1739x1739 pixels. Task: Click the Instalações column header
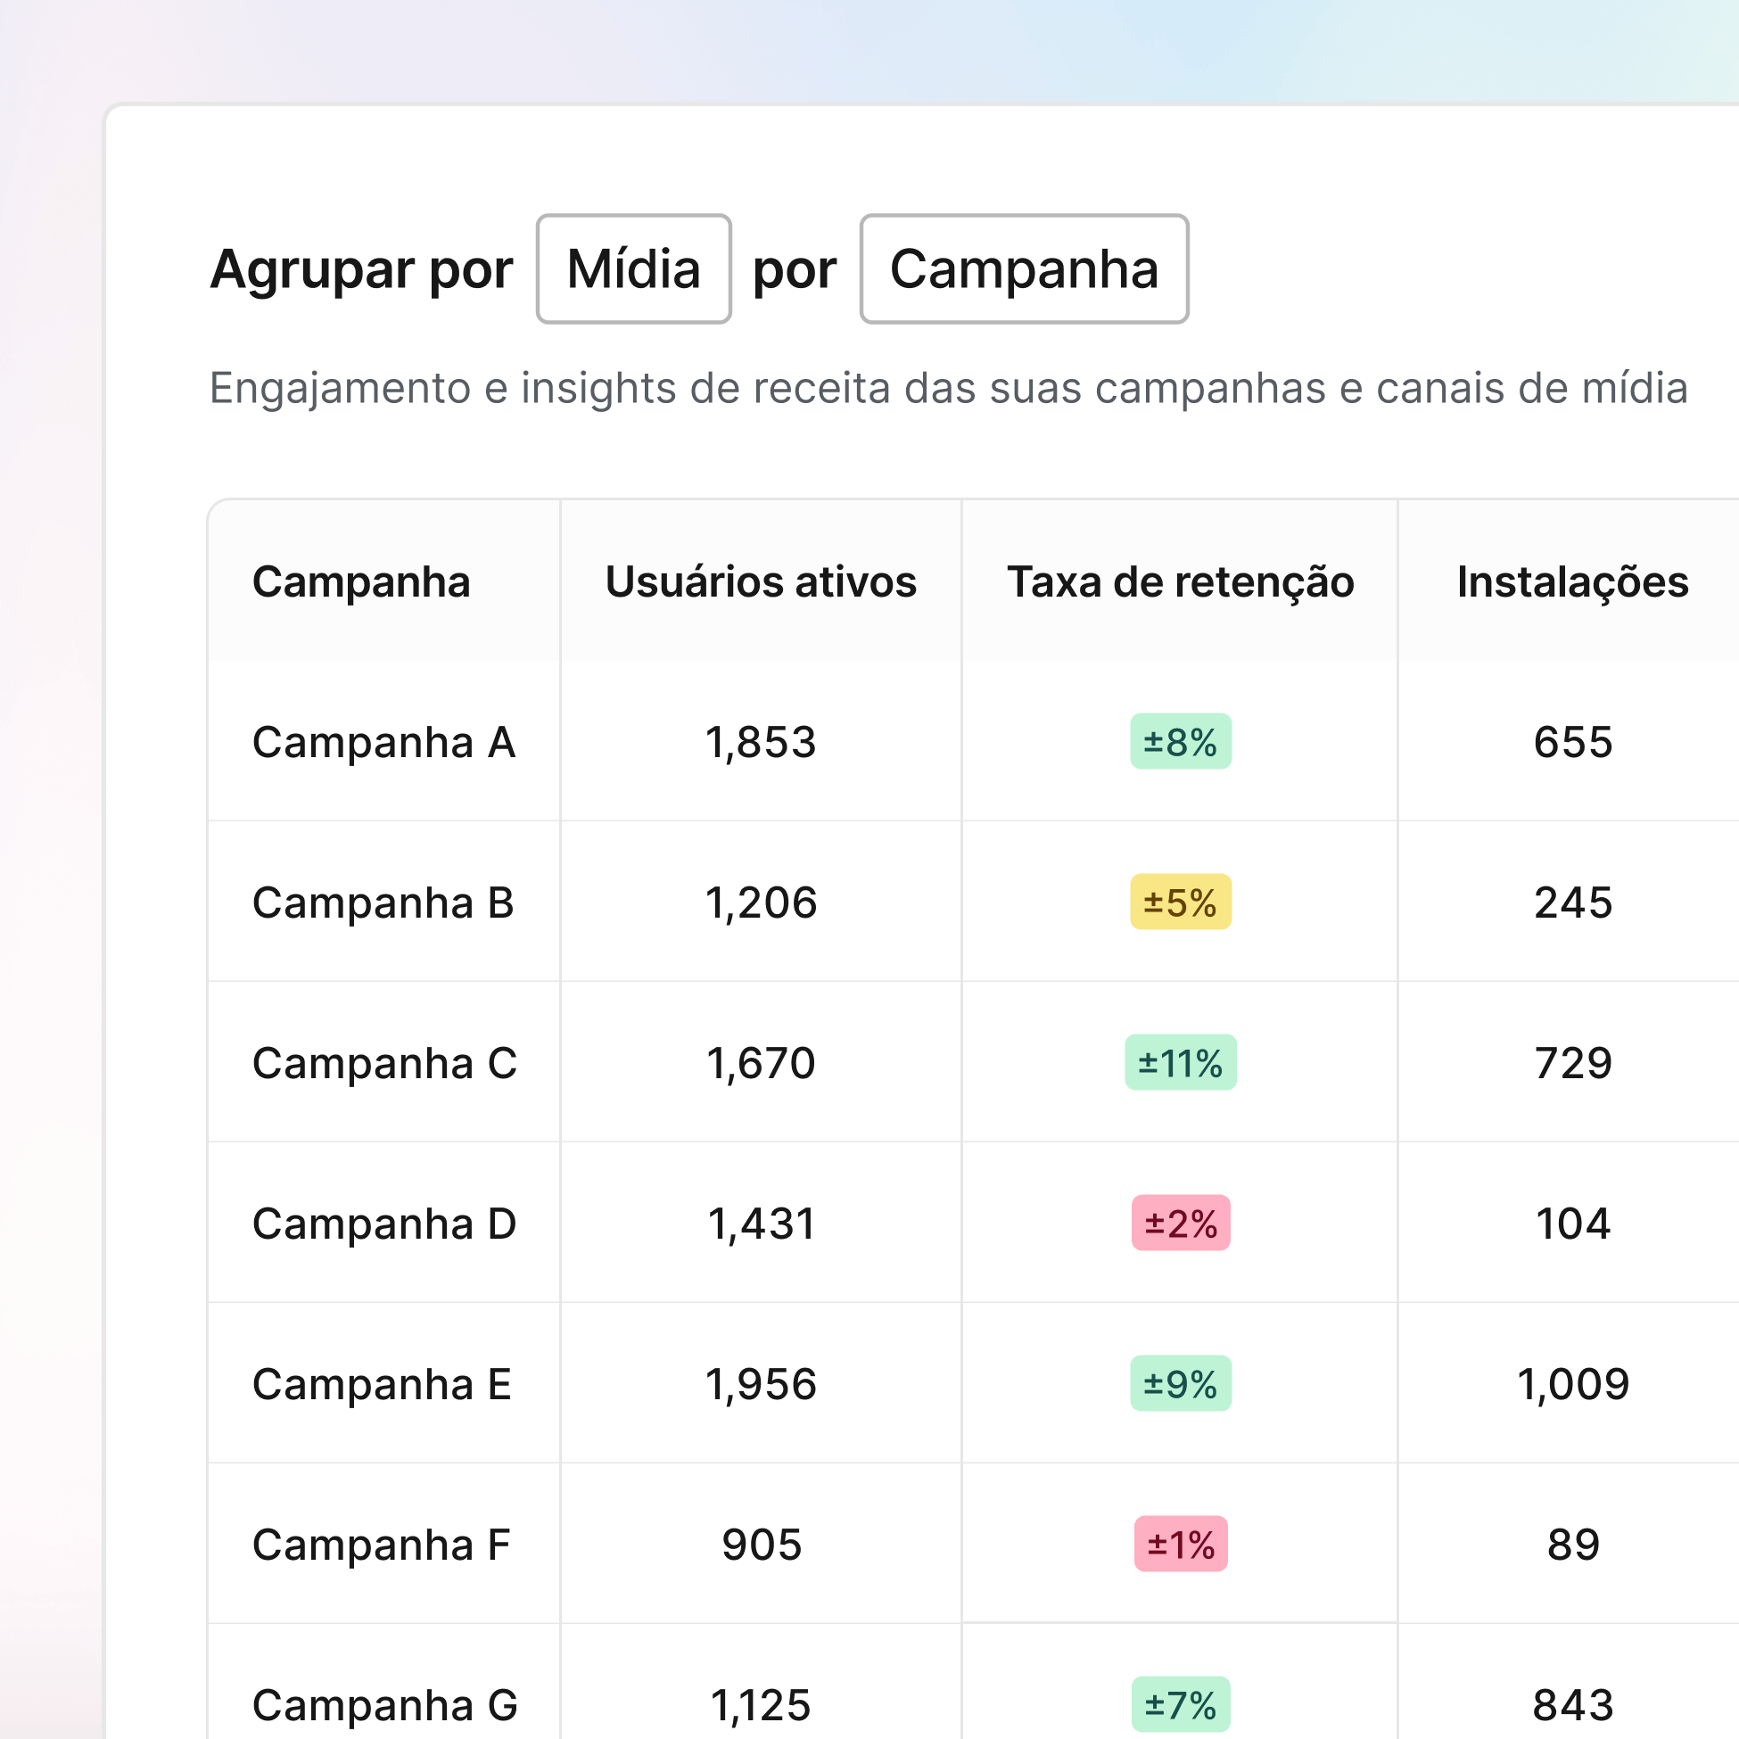pyautogui.click(x=1571, y=581)
